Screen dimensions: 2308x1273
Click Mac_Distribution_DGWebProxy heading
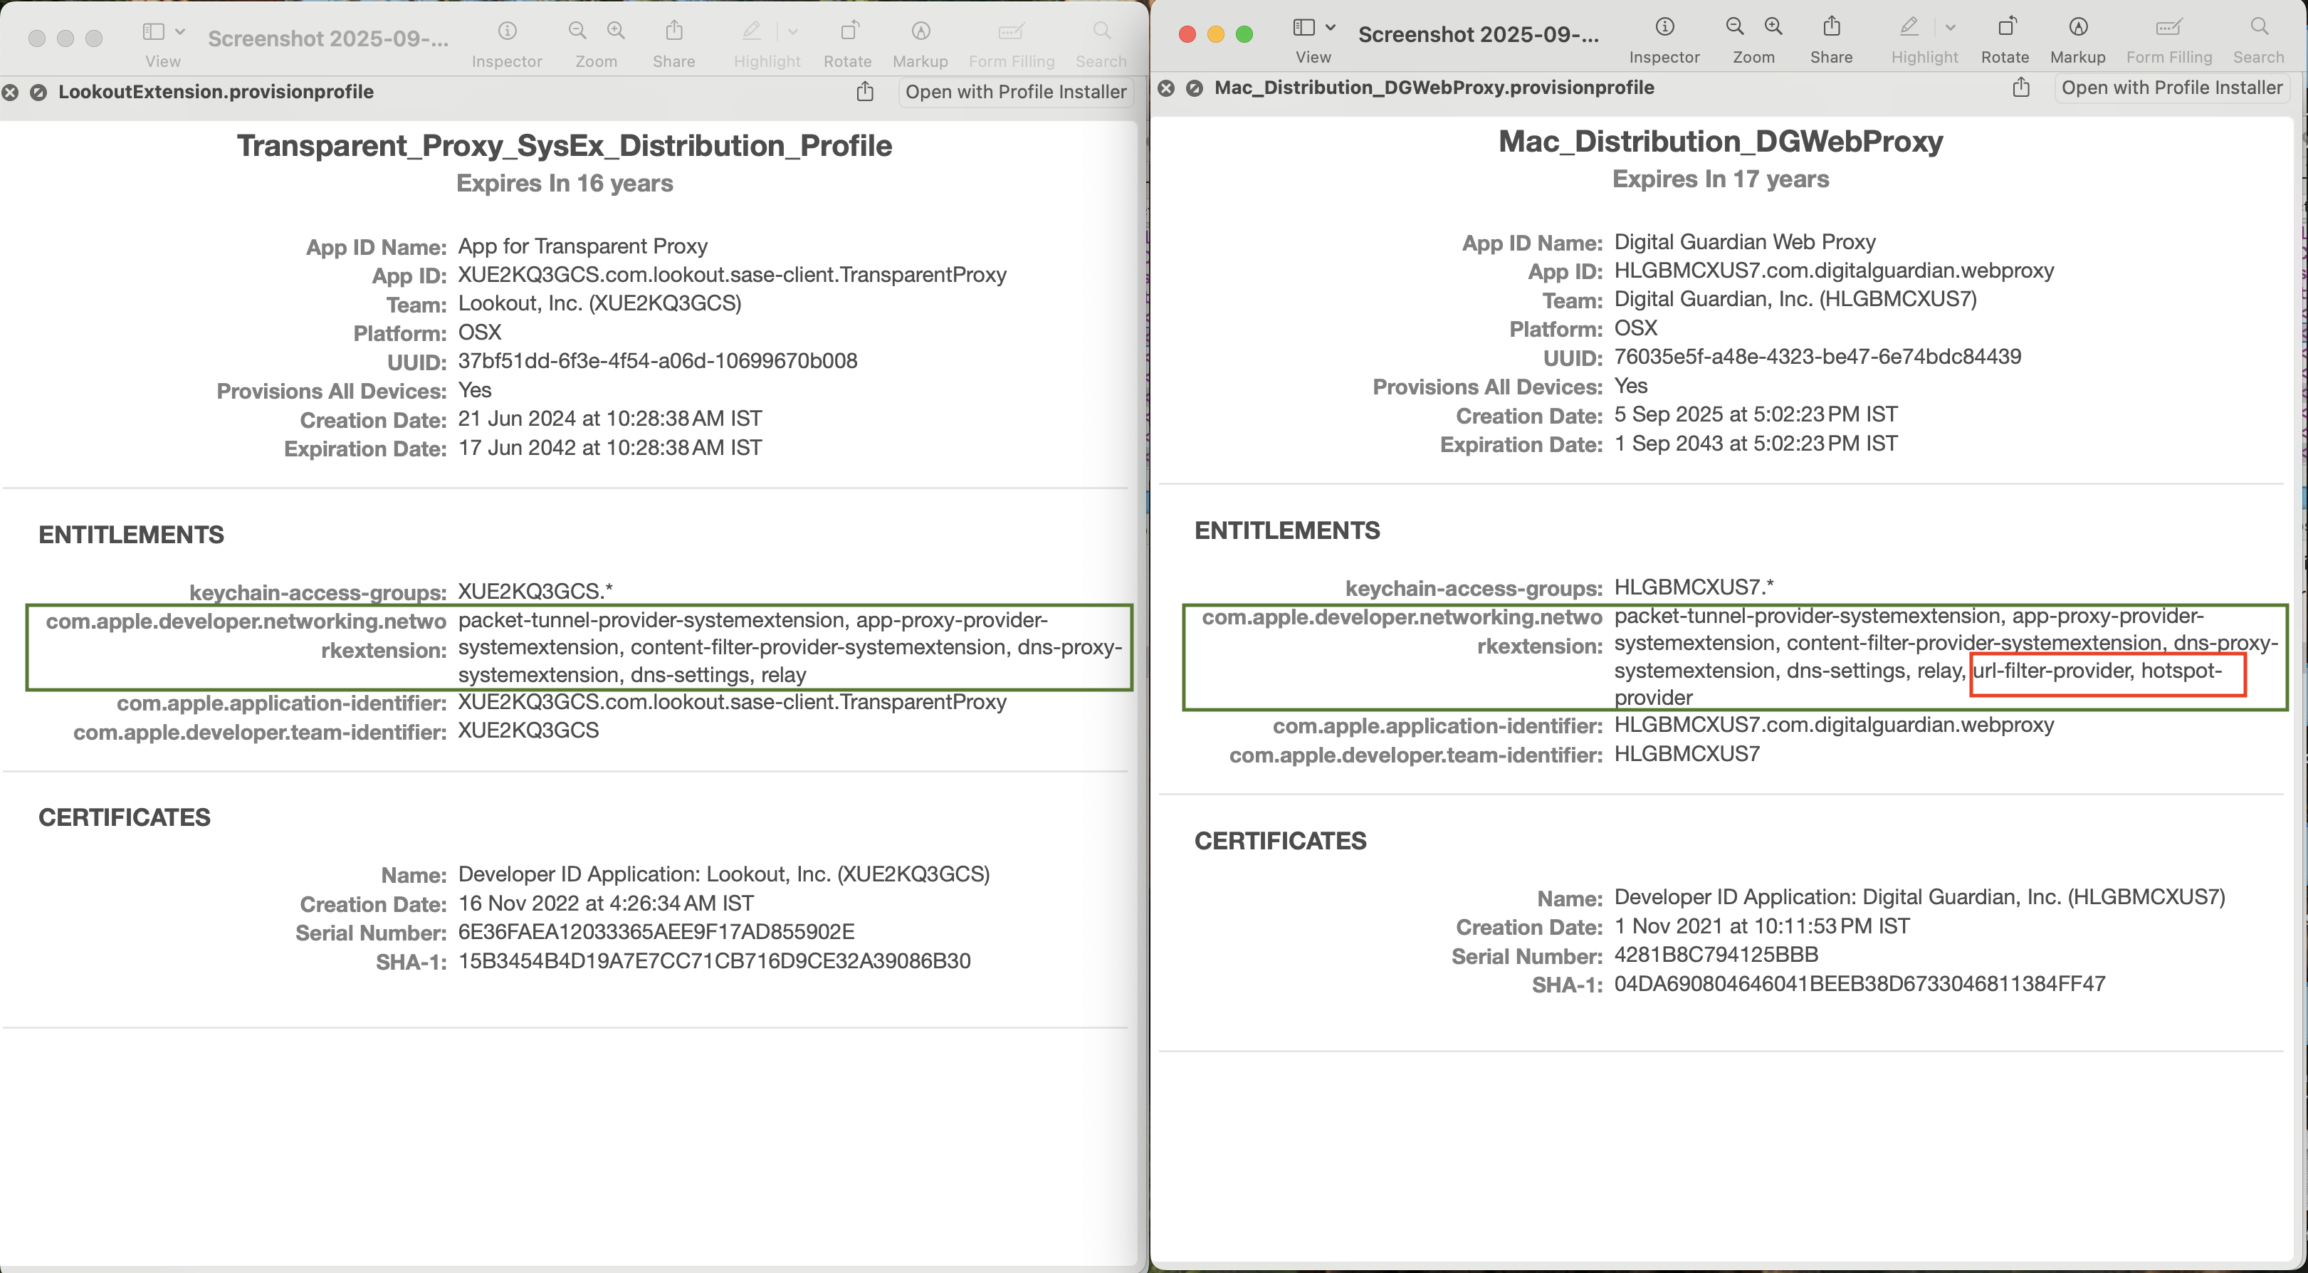point(1721,141)
